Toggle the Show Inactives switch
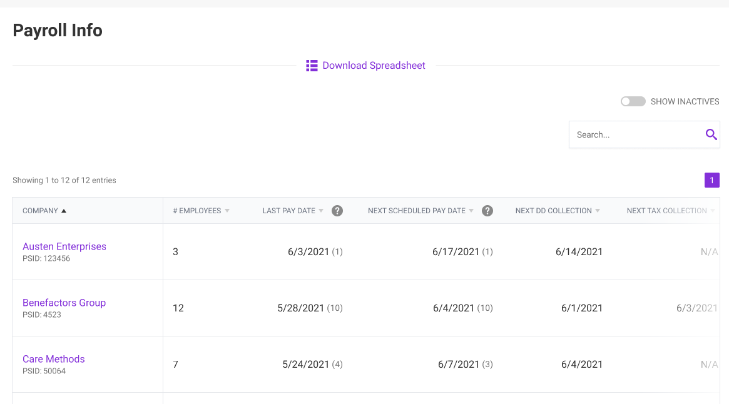This screenshot has width=729, height=404. [633, 101]
